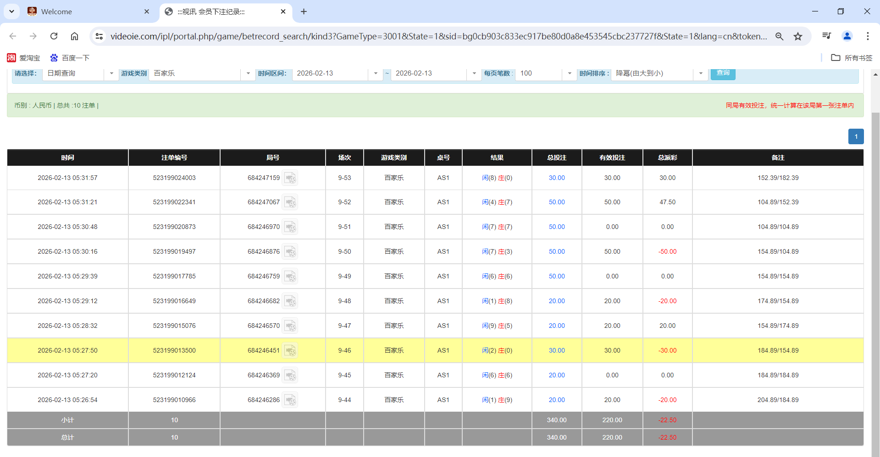
Task: Open 爱淘宝 from the bookmarks bar
Action: tap(23, 58)
